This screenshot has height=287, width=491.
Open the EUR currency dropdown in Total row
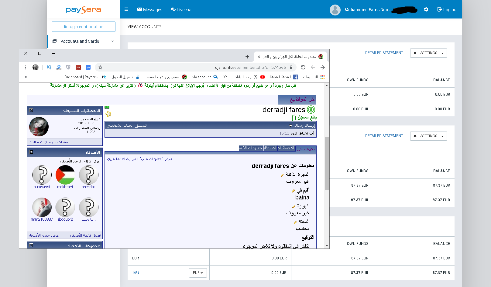(198, 273)
